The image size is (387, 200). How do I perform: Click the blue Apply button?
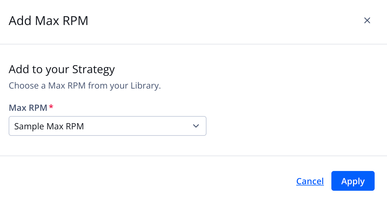point(353,181)
